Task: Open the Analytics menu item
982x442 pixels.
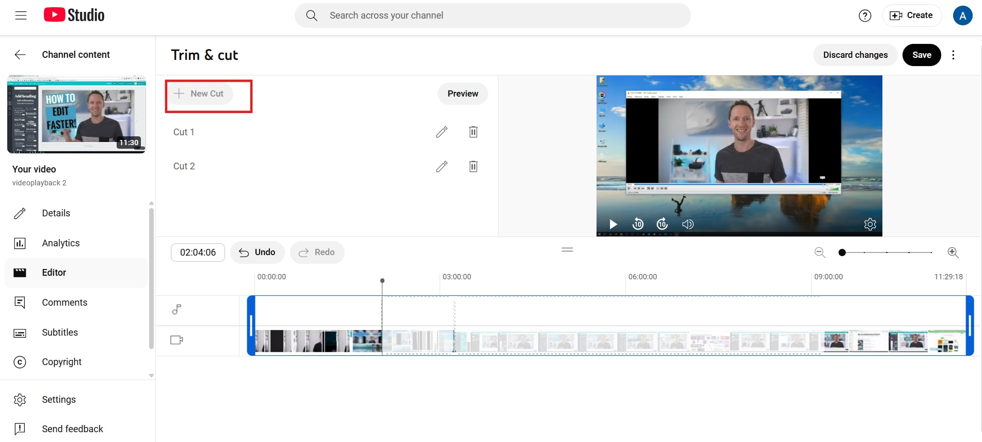Action: [76, 243]
